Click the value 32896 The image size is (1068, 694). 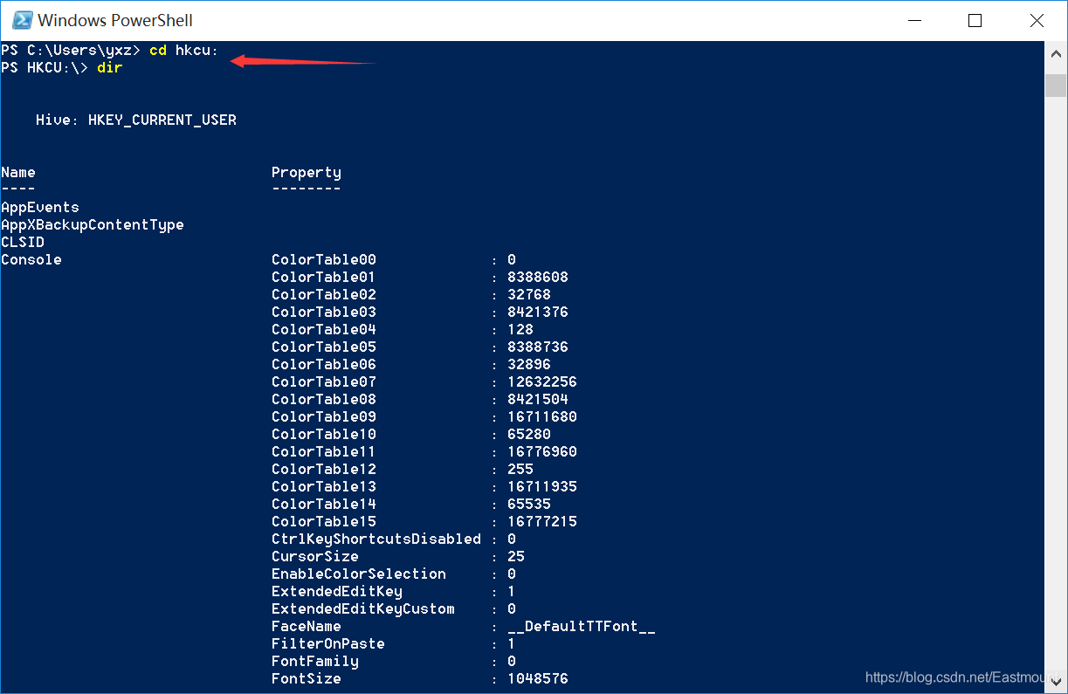click(x=529, y=364)
